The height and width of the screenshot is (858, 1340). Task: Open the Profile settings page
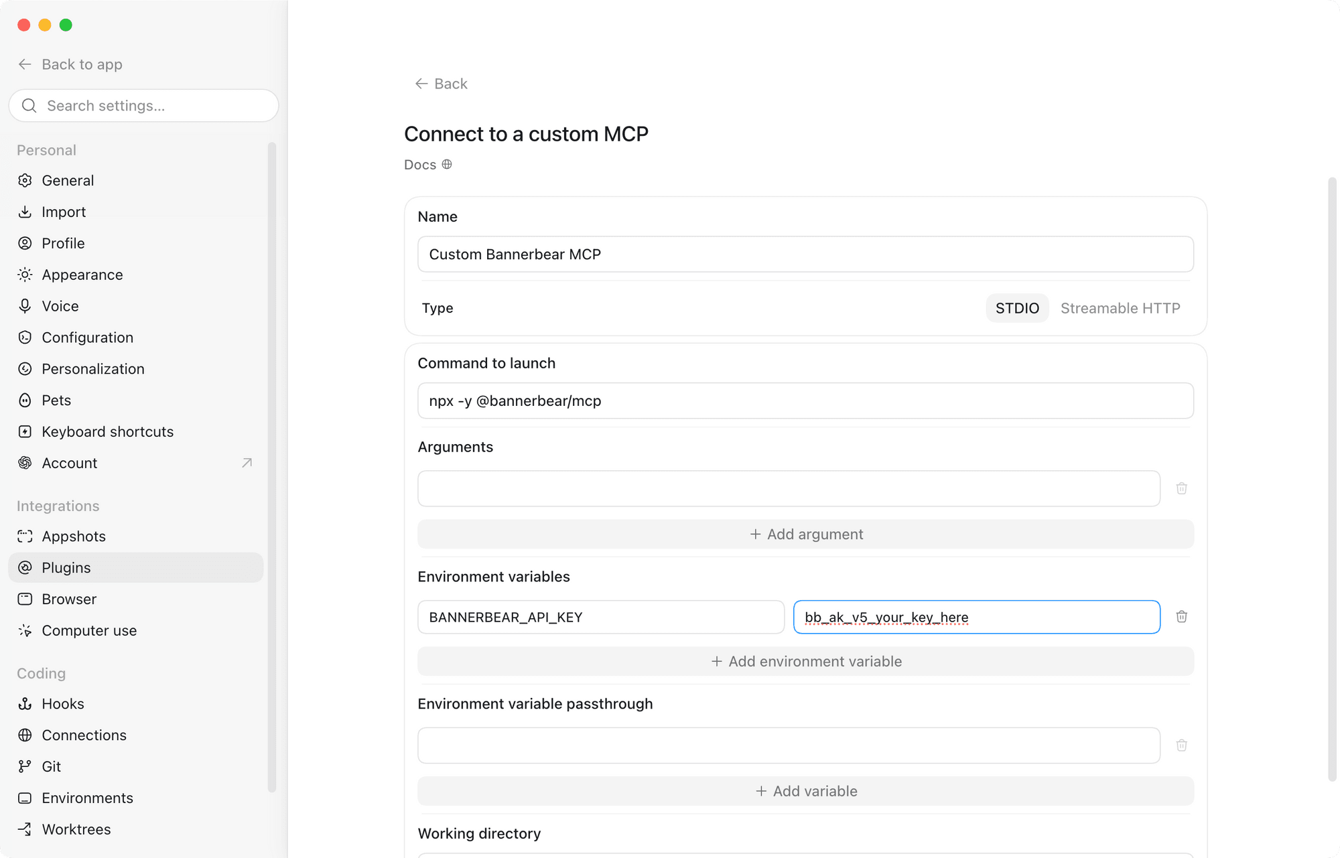click(135, 243)
